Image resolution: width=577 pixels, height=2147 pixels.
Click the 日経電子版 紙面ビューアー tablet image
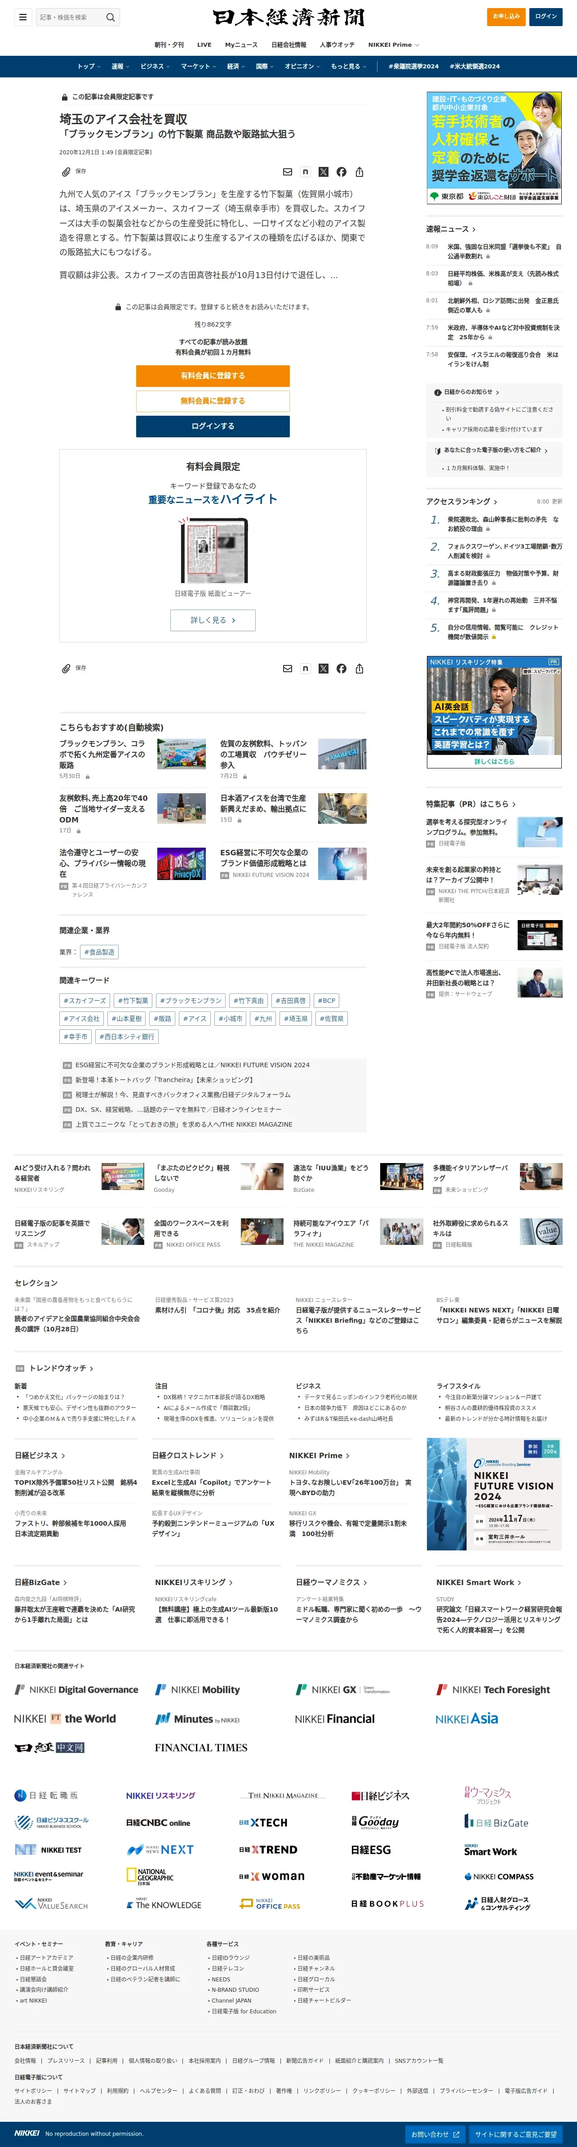click(x=213, y=551)
